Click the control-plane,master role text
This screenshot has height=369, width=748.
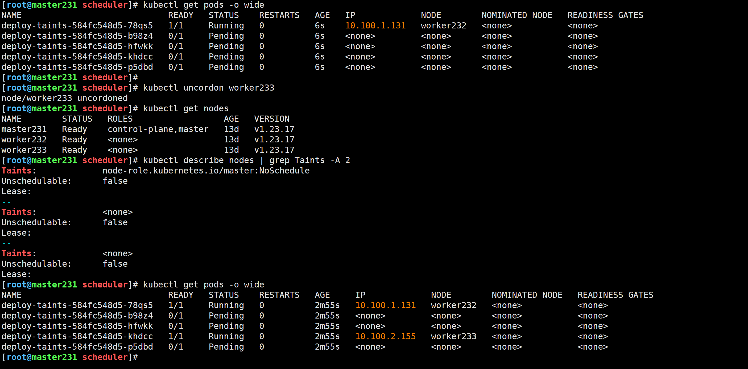tap(158, 129)
